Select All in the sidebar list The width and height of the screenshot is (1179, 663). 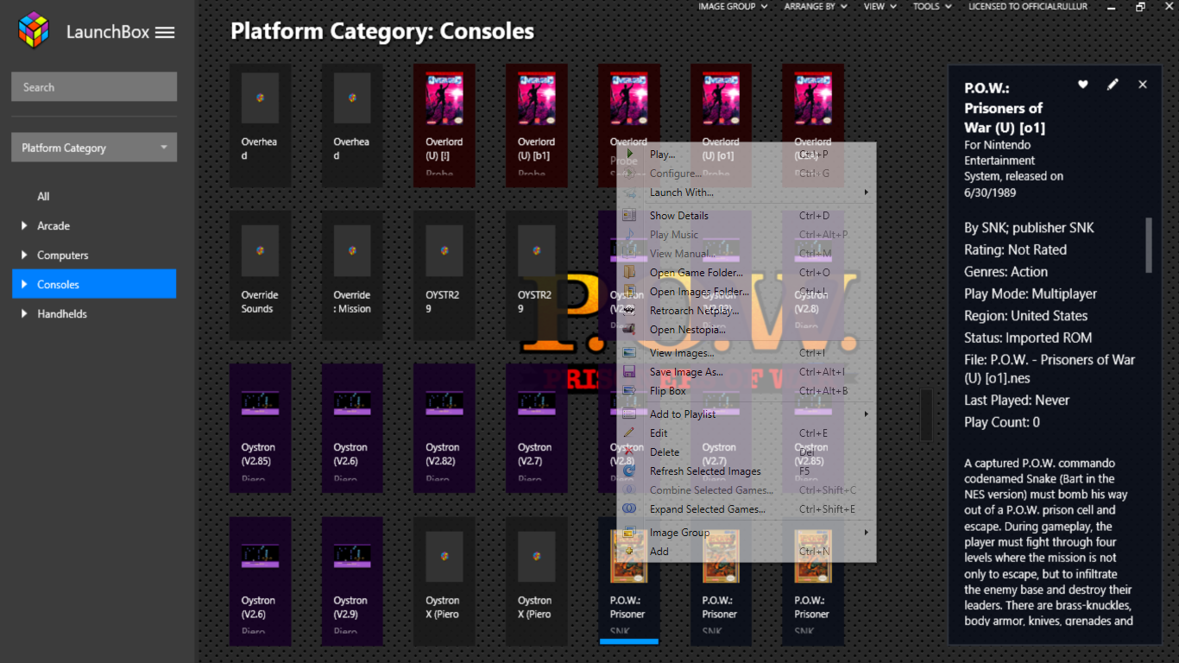pyautogui.click(x=43, y=197)
